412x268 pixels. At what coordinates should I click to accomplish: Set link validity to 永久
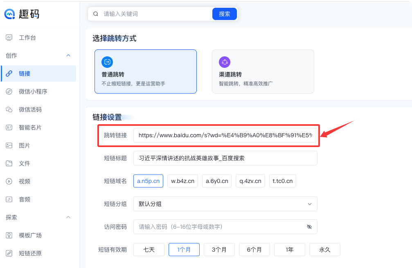[324, 249]
